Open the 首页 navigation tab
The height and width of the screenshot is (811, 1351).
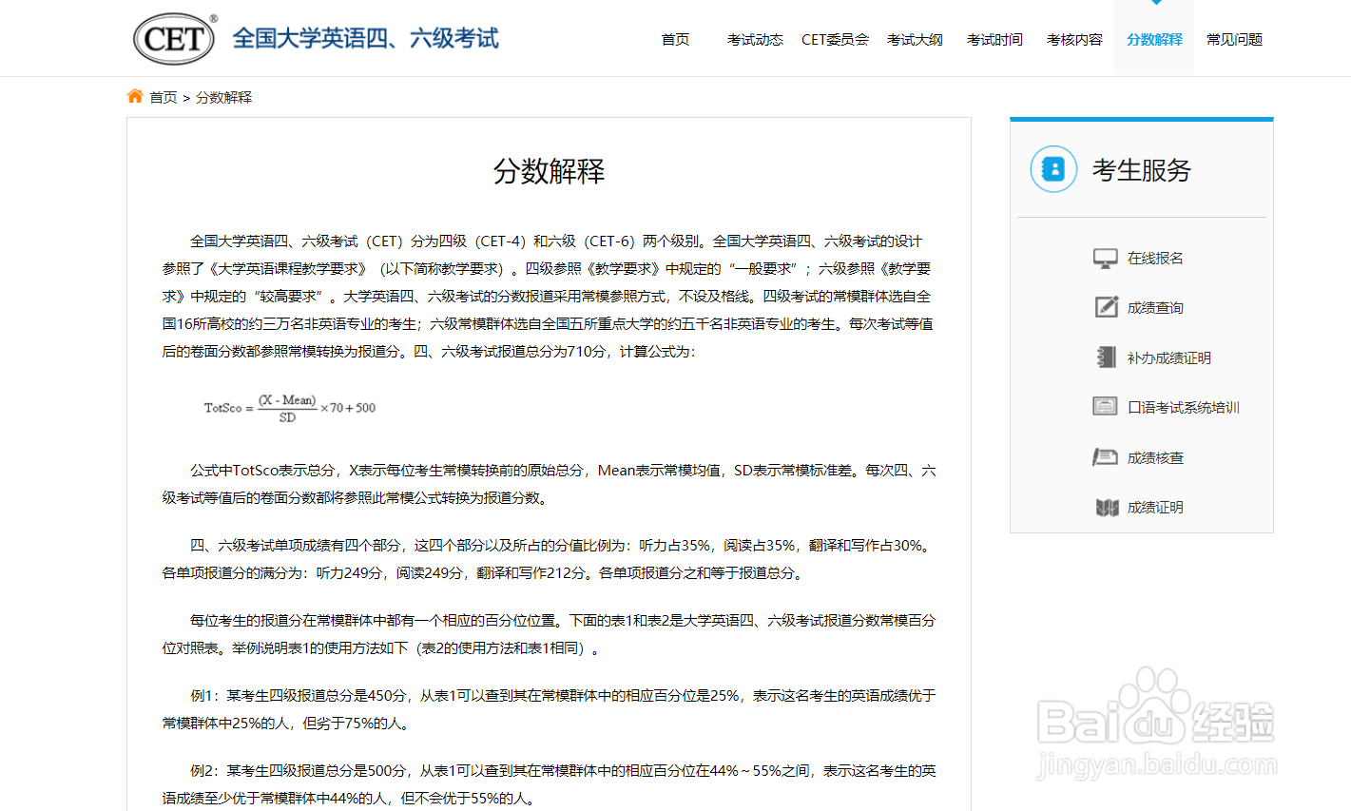coord(675,39)
